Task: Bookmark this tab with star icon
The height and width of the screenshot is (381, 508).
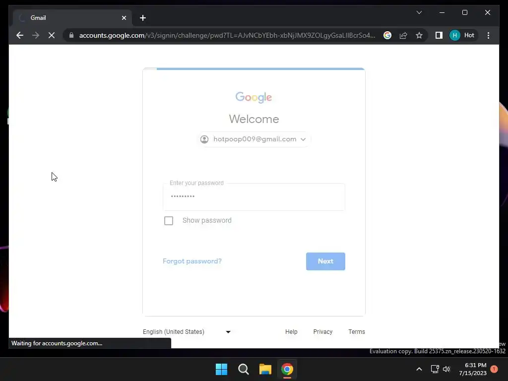Action: [x=419, y=35]
